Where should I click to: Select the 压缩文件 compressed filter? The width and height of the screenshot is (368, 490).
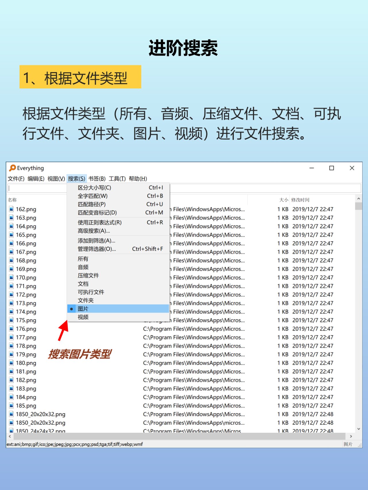(118, 275)
